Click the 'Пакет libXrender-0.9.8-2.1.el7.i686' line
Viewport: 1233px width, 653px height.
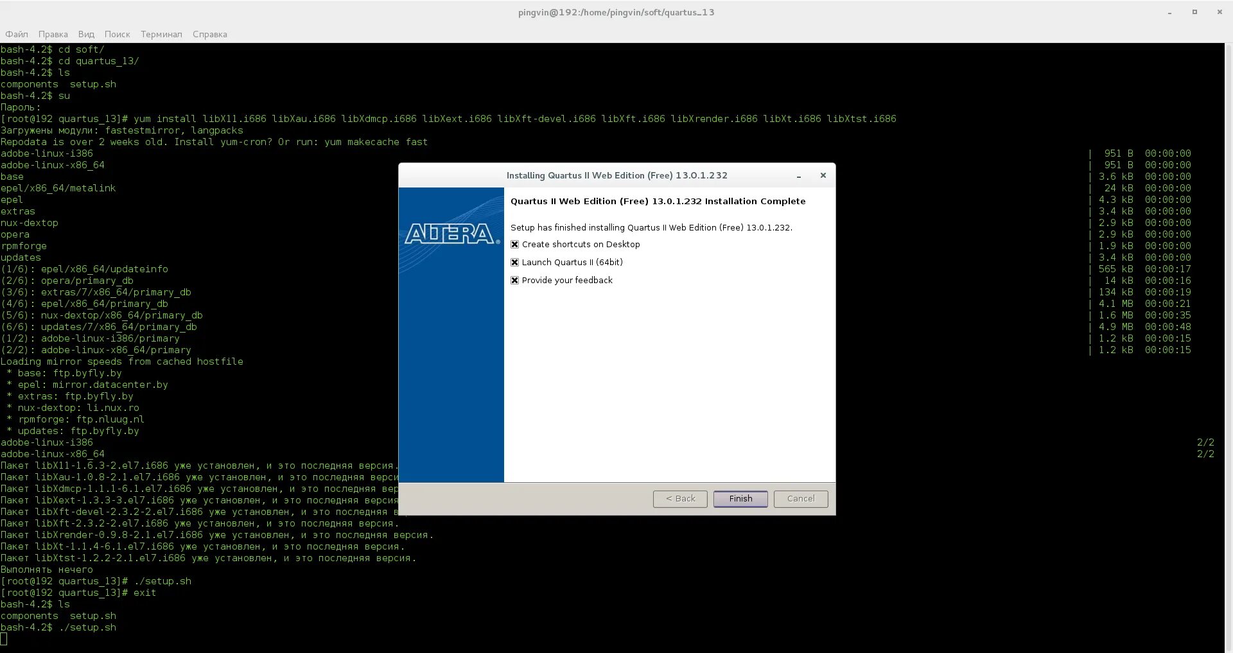click(x=216, y=535)
